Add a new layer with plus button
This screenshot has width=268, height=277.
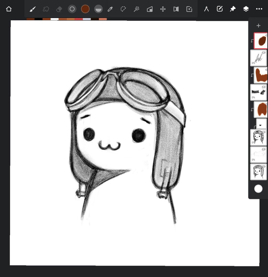tap(258, 26)
